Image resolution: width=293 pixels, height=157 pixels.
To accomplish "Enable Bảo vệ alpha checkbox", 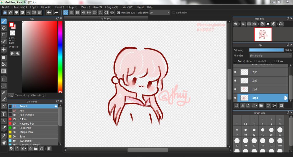I will (236, 61).
